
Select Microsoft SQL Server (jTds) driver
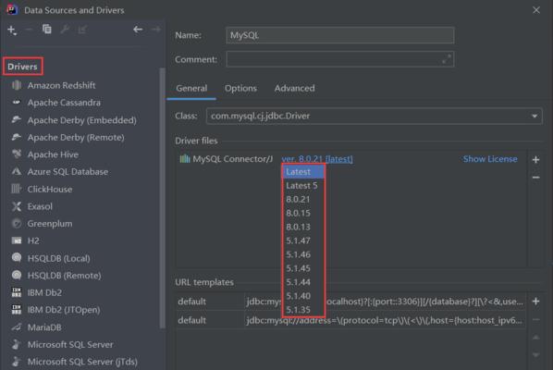82,362
